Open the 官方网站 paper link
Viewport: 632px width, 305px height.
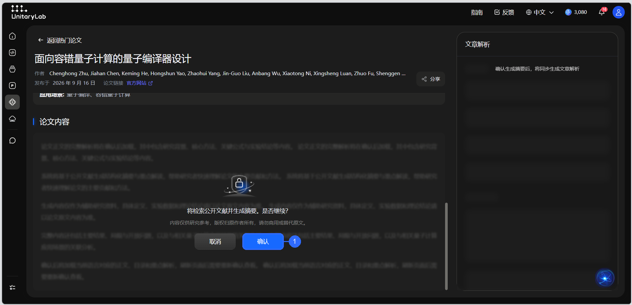click(139, 83)
